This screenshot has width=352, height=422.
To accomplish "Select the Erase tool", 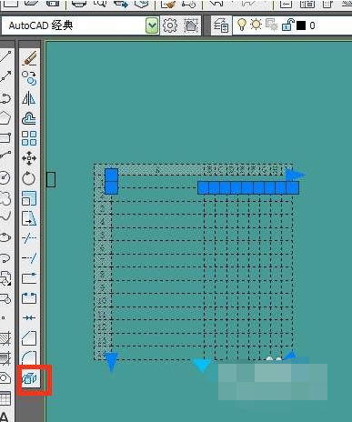I will 29,58.
